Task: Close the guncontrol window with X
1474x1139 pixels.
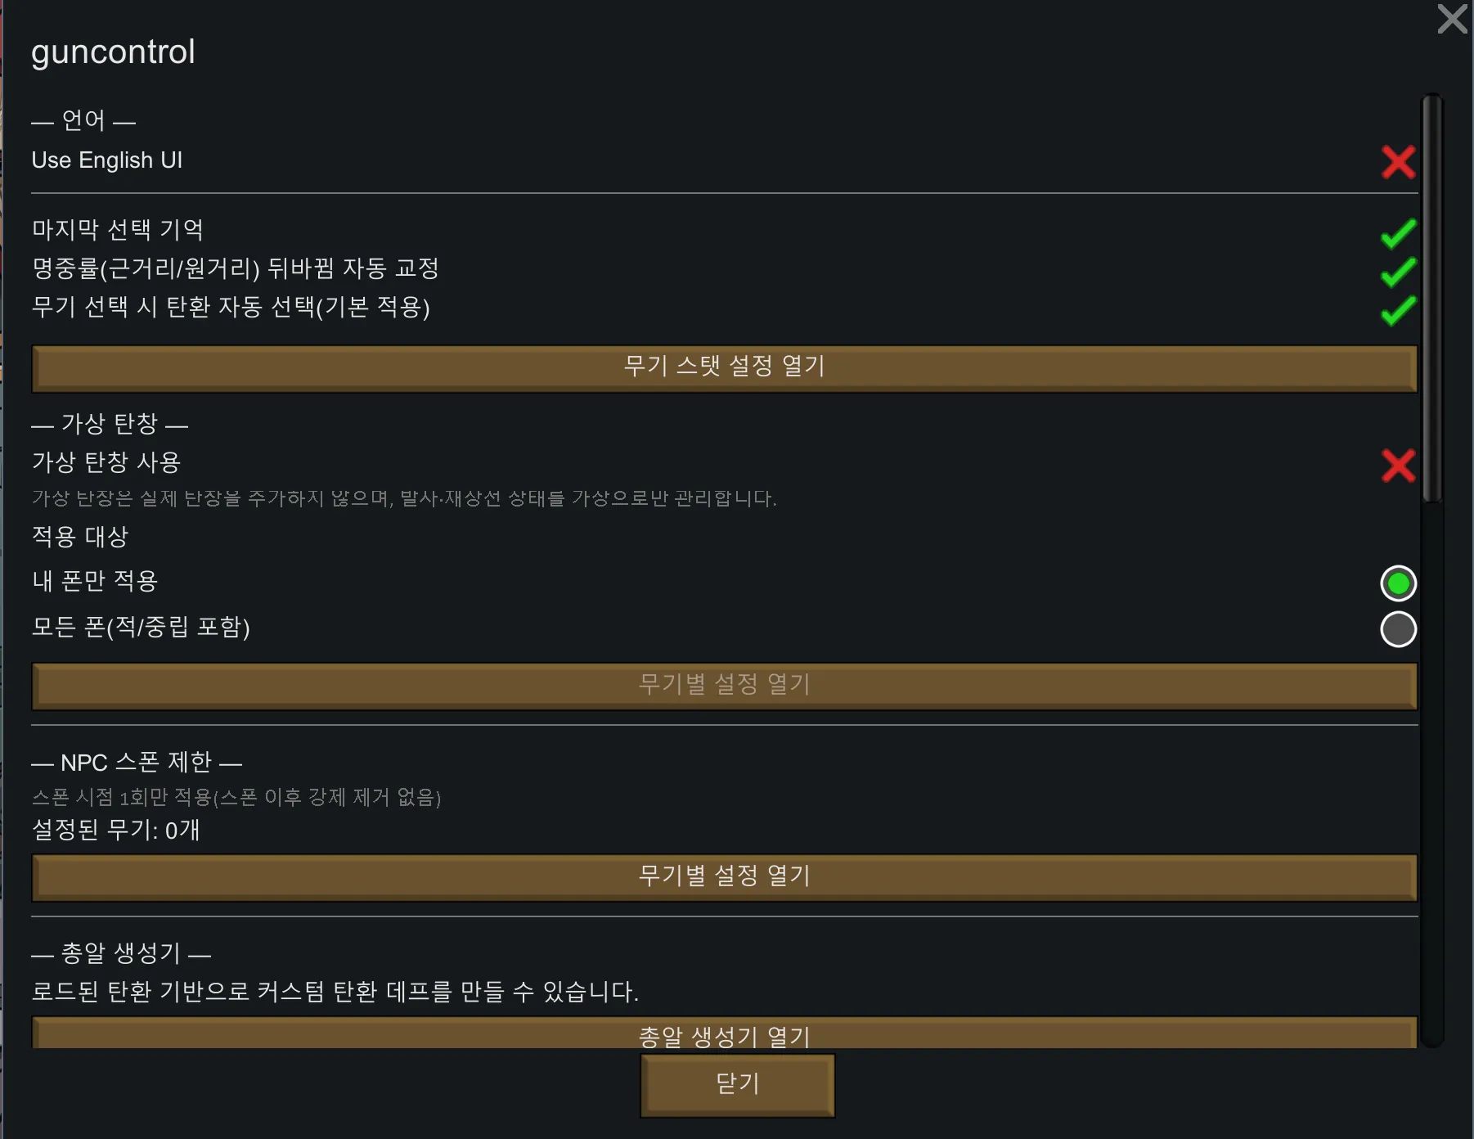Action: tap(1452, 19)
